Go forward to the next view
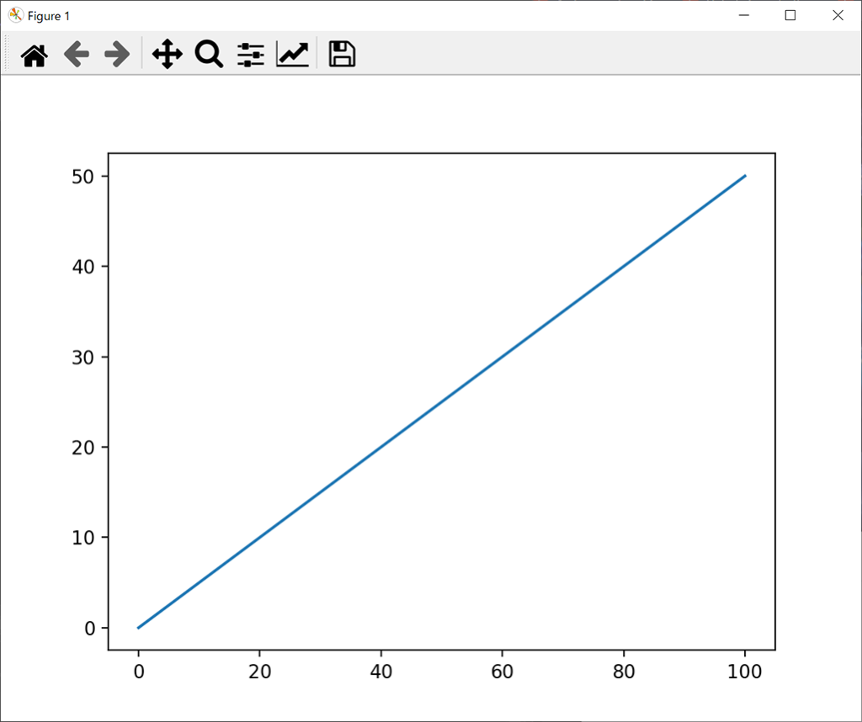 [117, 56]
